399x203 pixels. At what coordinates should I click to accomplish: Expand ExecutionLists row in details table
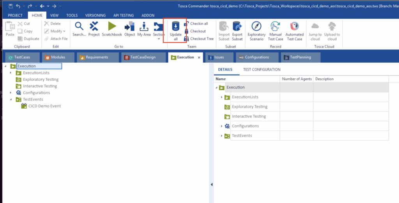(222, 97)
